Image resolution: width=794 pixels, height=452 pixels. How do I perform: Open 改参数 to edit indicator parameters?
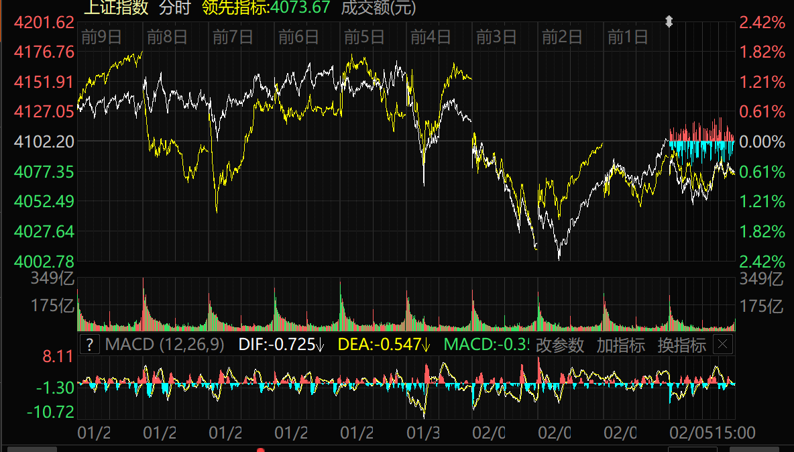pos(559,345)
